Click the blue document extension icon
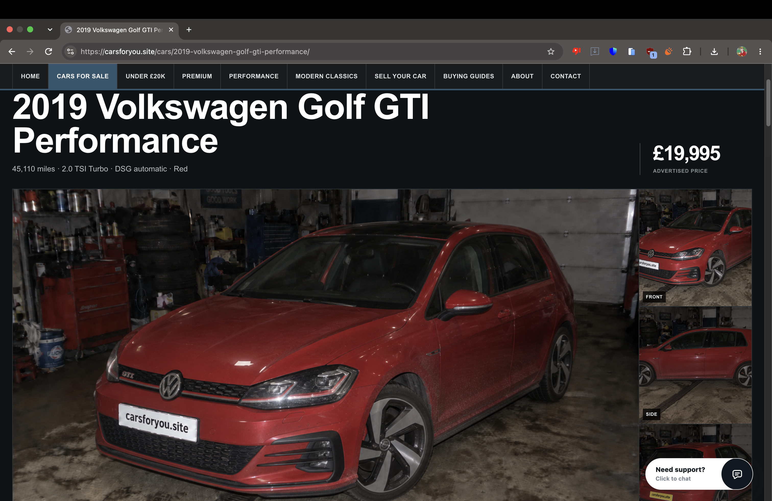This screenshot has width=772, height=501. (x=631, y=51)
